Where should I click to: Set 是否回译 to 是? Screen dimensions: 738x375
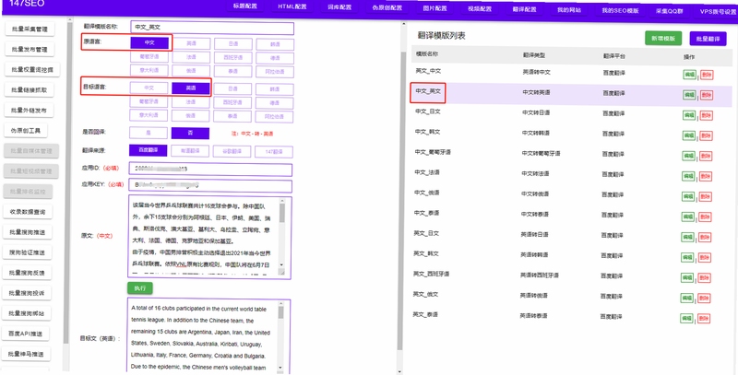[149, 133]
